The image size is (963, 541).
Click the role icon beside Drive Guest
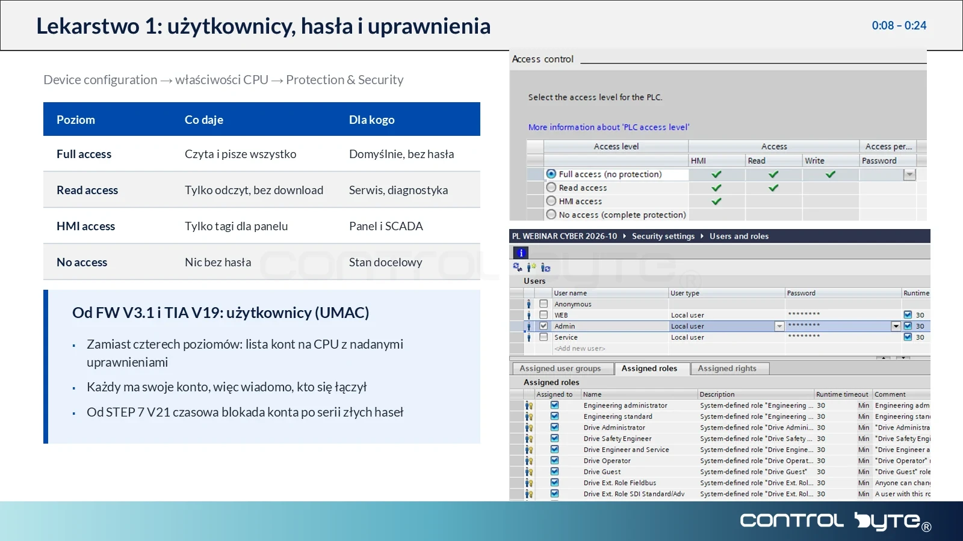pyautogui.click(x=529, y=472)
